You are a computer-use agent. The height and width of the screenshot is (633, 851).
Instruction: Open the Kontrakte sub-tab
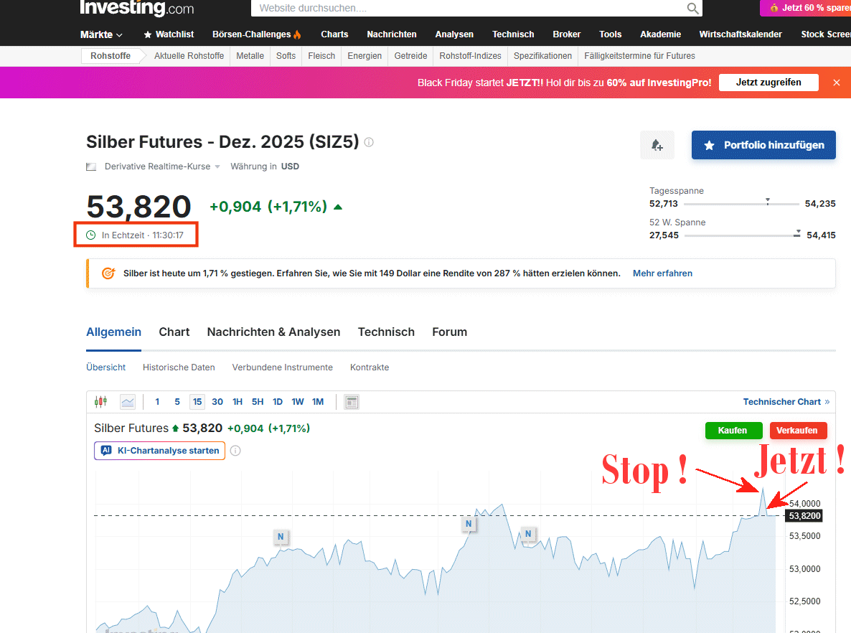369,367
